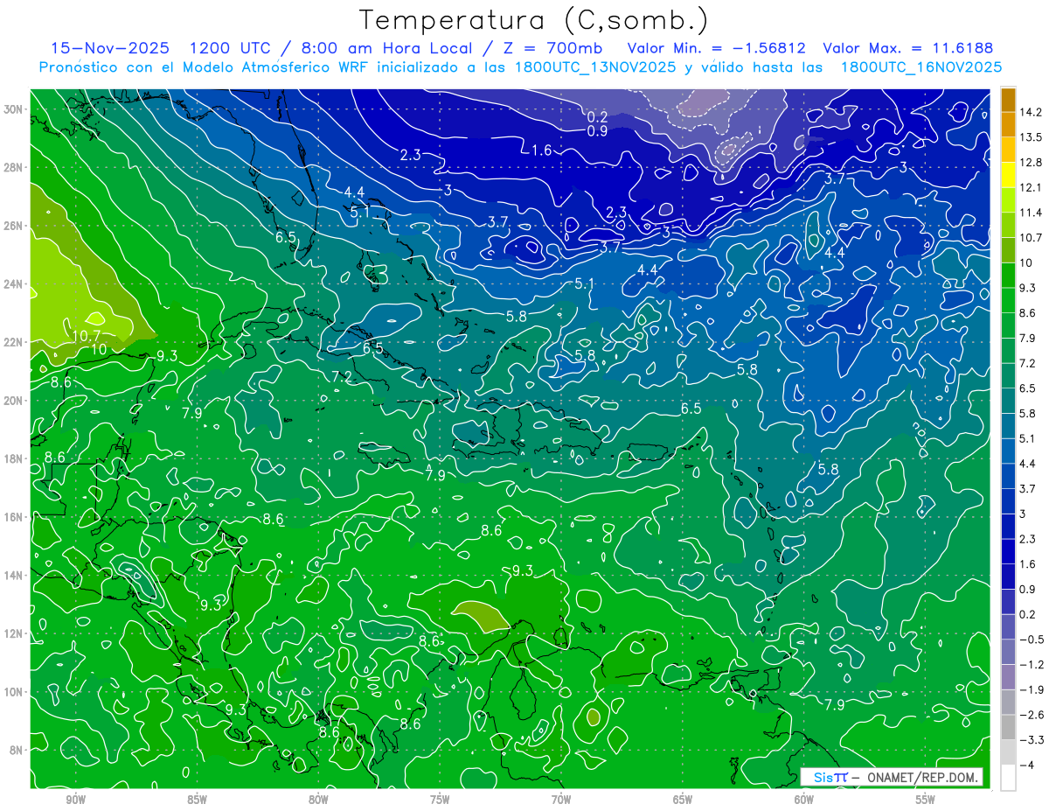Click the orange legend swatch between 13.5 and 14.2

1008,125
